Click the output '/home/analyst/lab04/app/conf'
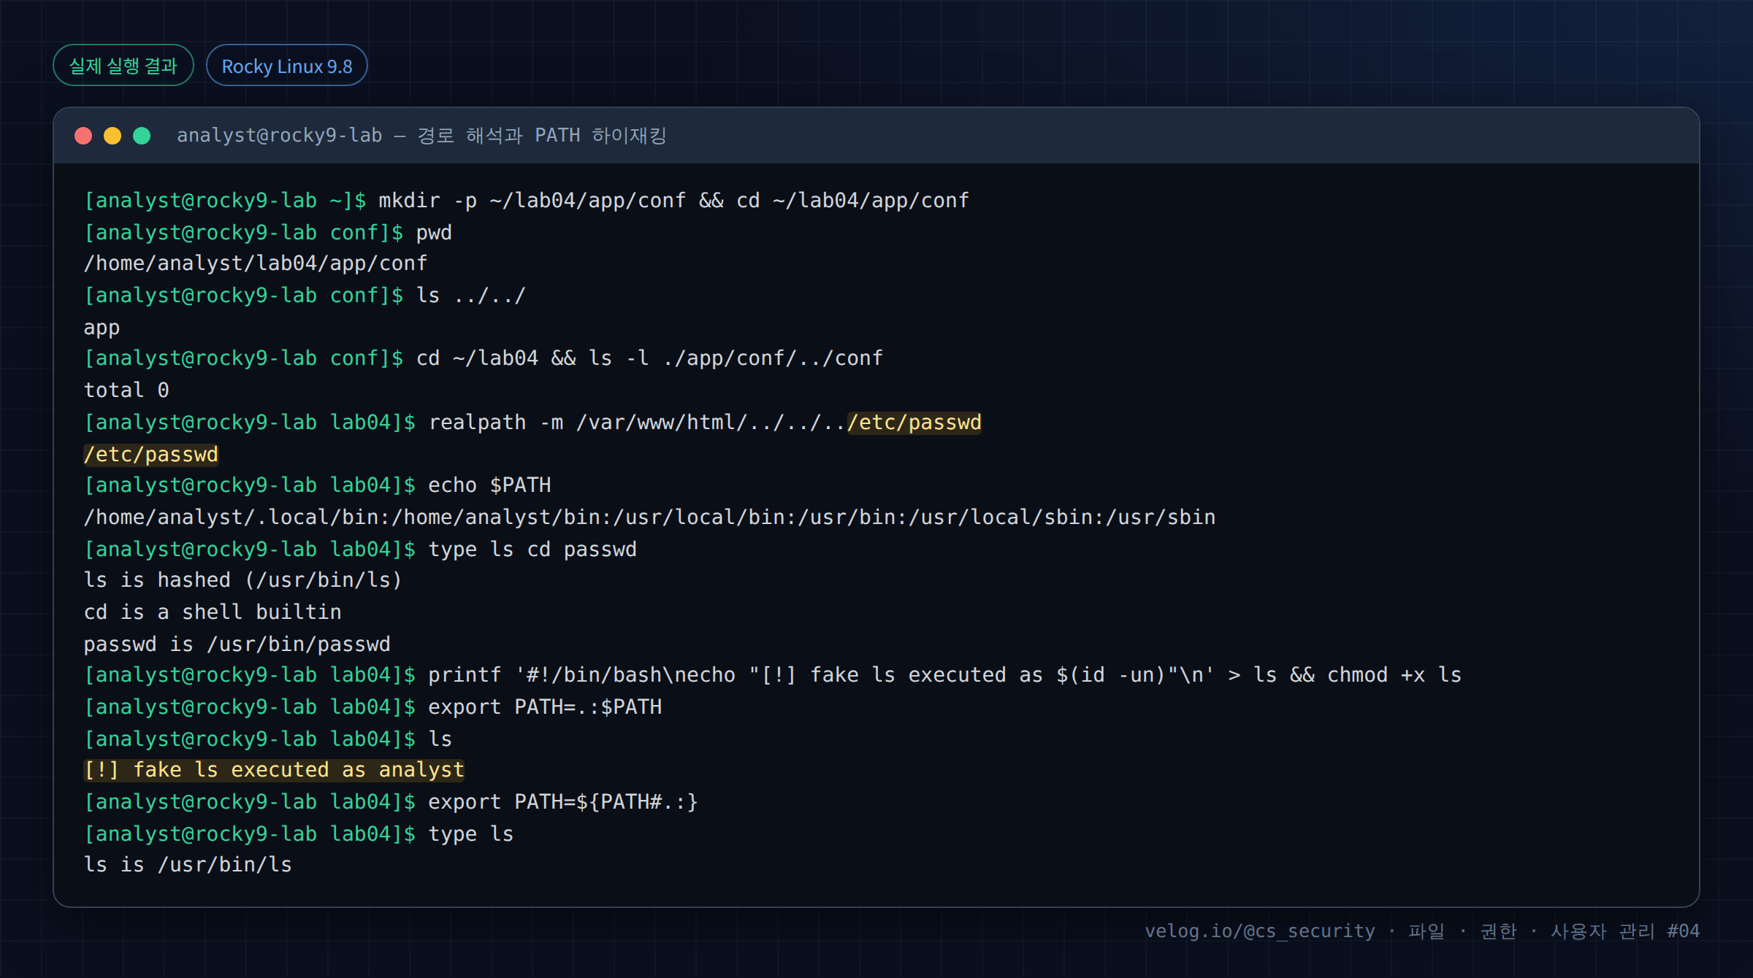 pos(256,263)
